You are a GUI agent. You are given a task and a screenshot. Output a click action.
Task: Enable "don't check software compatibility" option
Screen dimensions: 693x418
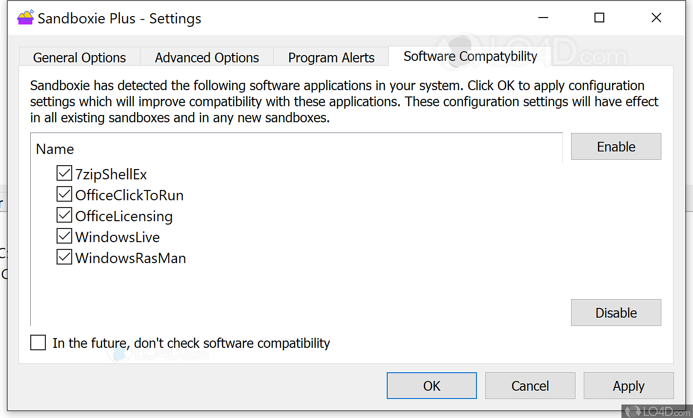(x=38, y=342)
